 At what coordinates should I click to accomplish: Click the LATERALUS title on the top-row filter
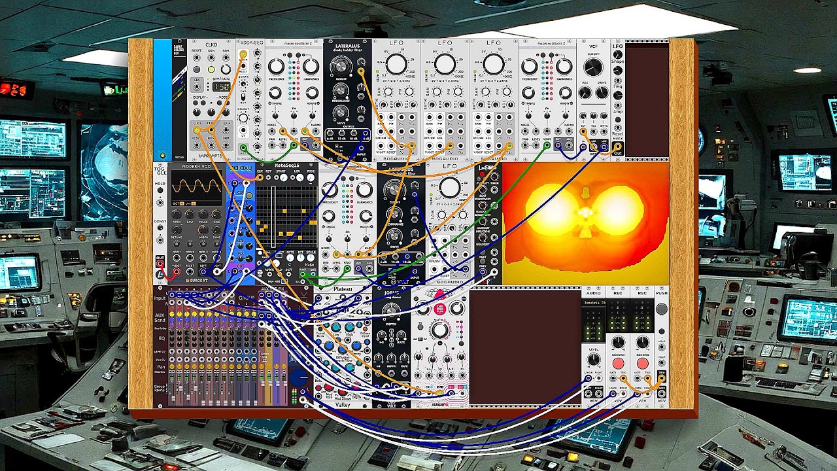[347, 46]
